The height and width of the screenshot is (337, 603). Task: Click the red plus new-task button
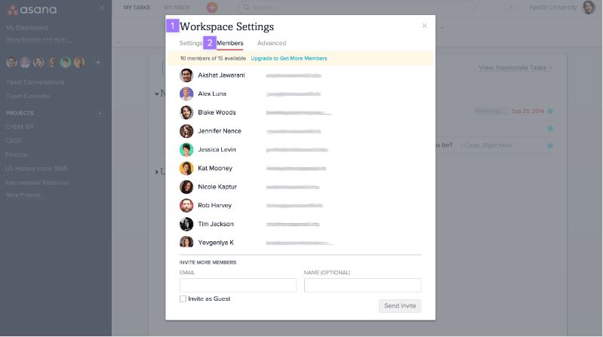pos(212,7)
